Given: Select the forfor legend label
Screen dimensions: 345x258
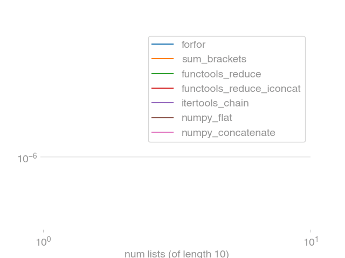Looking at the screenshot, I should tap(194, 45).
